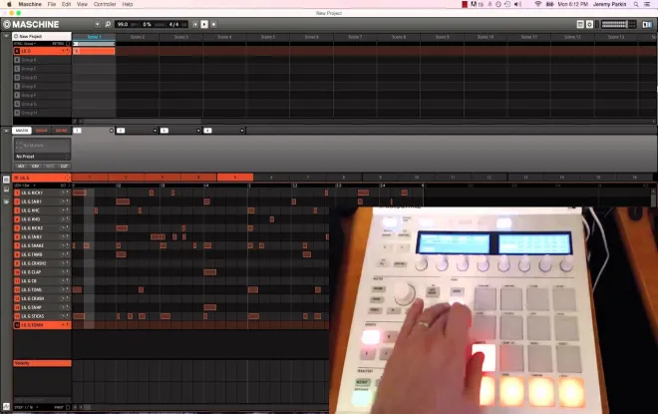This screenshot has height=414, width=658.
Task: Click the NI panel icon at header right
Action: tap(647, 24)
